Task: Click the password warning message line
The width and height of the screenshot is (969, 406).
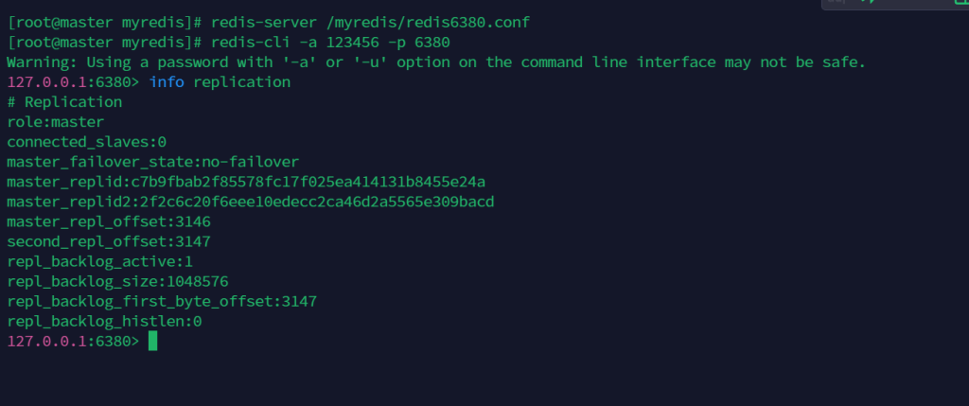Action: pyautogui.click(x=435, y=62)
